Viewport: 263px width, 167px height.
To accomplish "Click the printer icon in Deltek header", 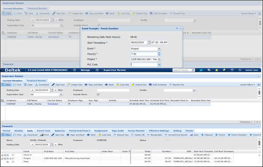I will coord(224,70).
